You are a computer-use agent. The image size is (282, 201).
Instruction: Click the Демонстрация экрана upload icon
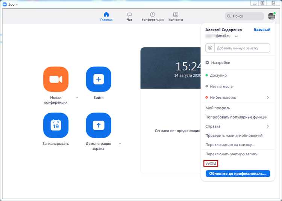pos(99,125)
